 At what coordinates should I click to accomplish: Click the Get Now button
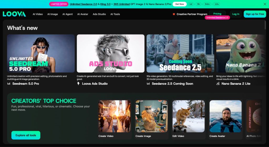point(179,4)
